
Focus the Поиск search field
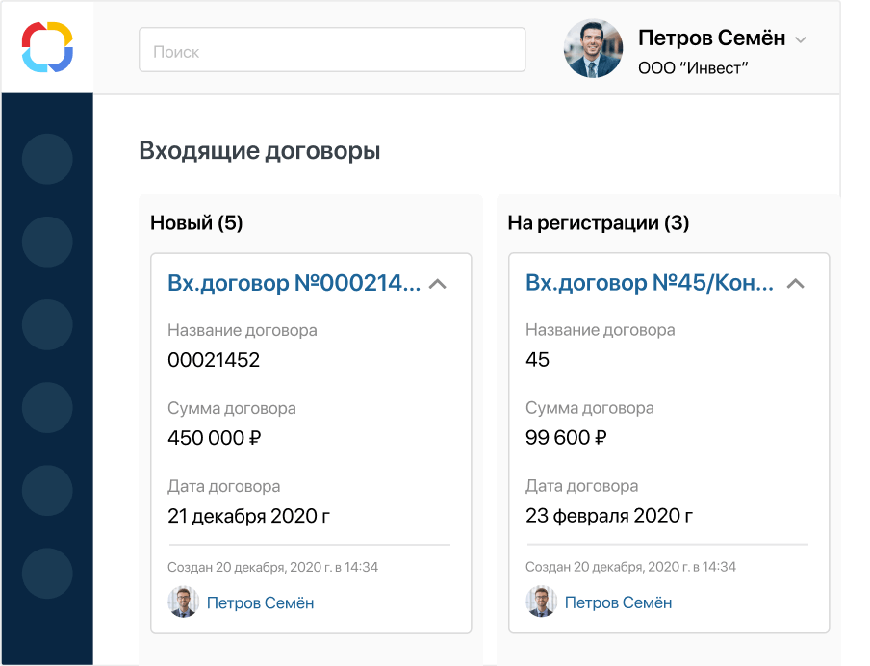click(332, 50)
